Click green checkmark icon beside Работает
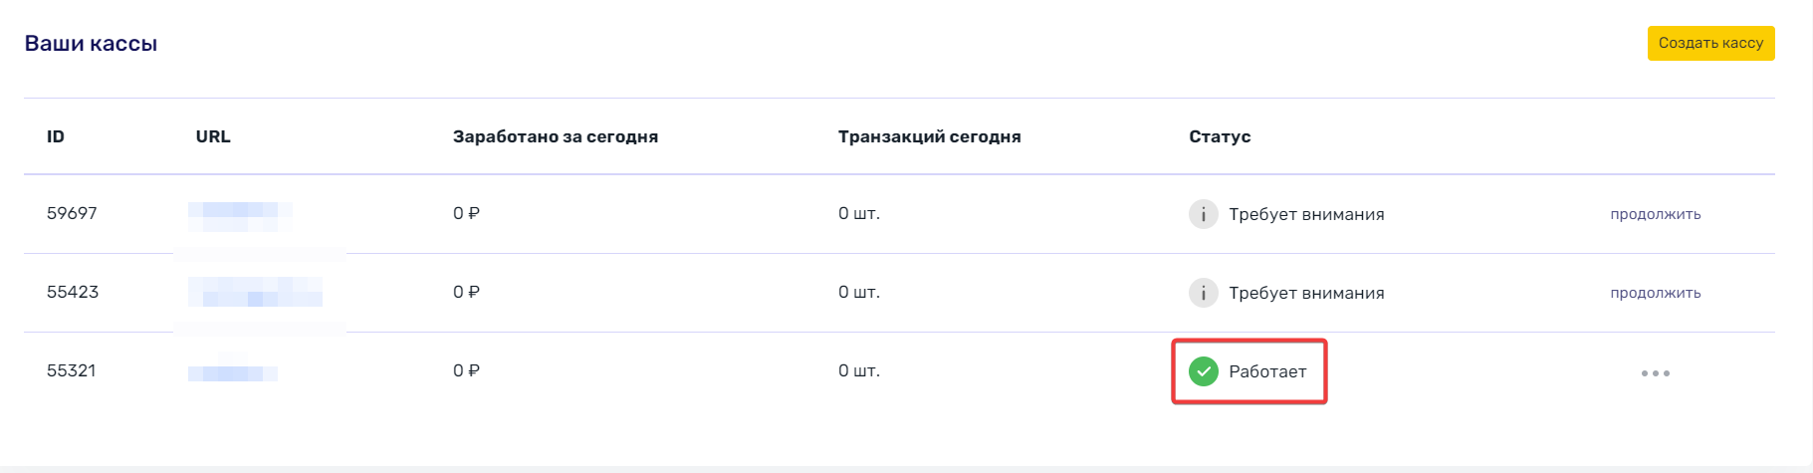 click(x=1204, y=371)
